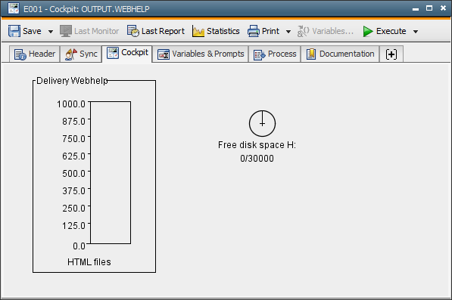Click the 0/30000 value text
The width and height of the screenshot is (452, 300).
(x=257, y=159)
